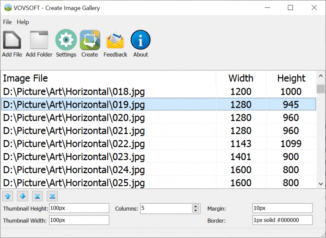This screenshot has width=326, height=238.
Task: Decrease Columns value with the down stepper
Action: point(196,211)
